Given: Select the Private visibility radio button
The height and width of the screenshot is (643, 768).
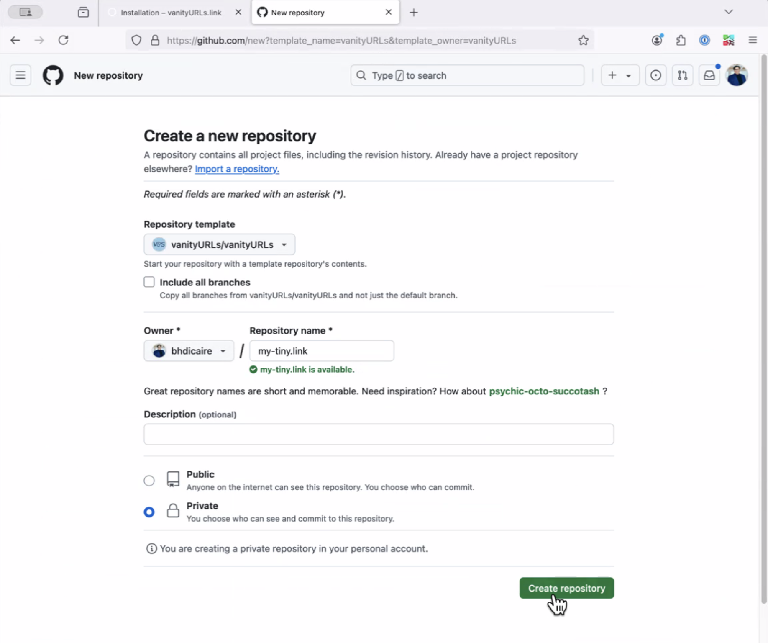Looking at the screenshot, I should click(x=149, y=512).
